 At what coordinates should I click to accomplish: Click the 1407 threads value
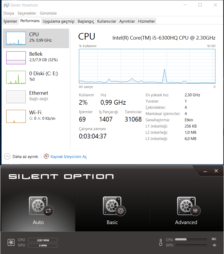pyautogui.click(x=106, y=119)
